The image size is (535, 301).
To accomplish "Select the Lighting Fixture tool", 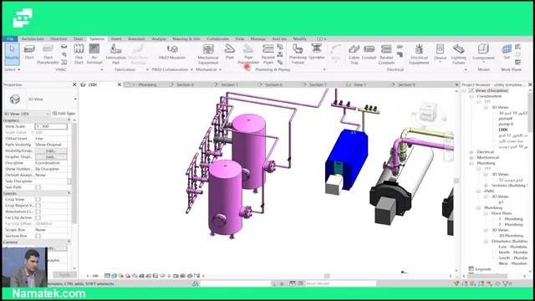I will (x=458, y=54).
